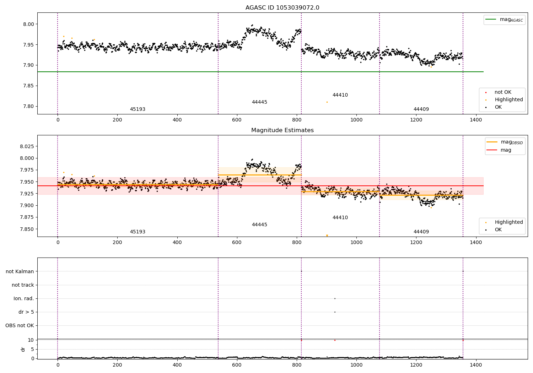
Task: Click the y-axis tick label "7.875"
Action: [x=27, y=217]
